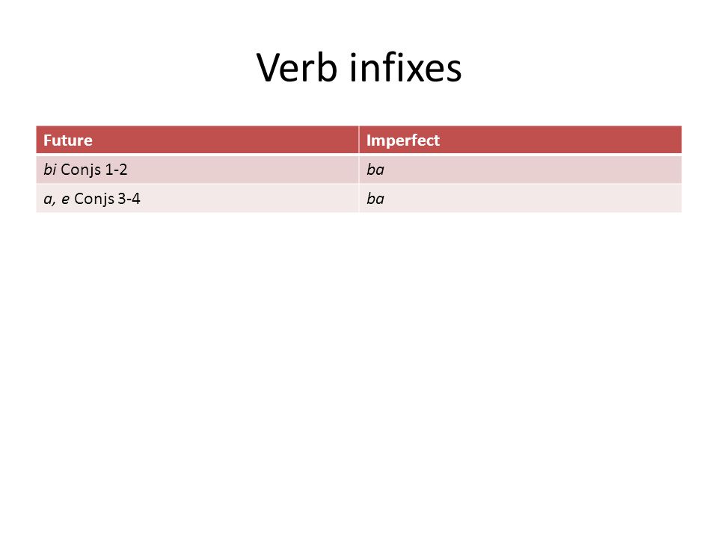This screenshot has width=718, height=538.
Task: Select the slide title Verb infixes
Action: click(x=358, y=68)
